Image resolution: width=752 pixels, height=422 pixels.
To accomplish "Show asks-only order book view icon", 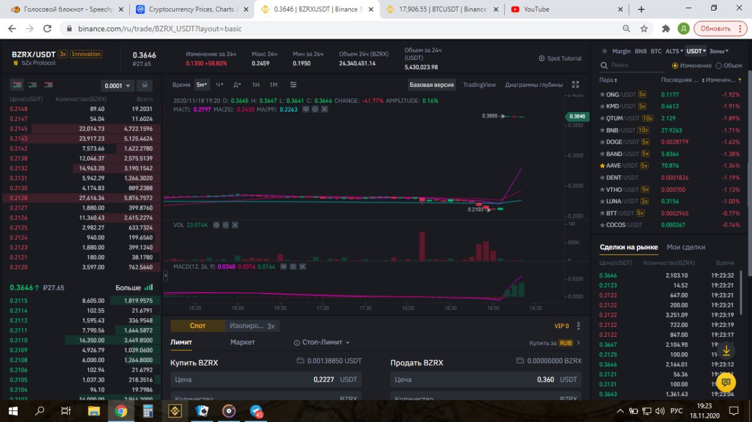I will click(x=48, y=85).
